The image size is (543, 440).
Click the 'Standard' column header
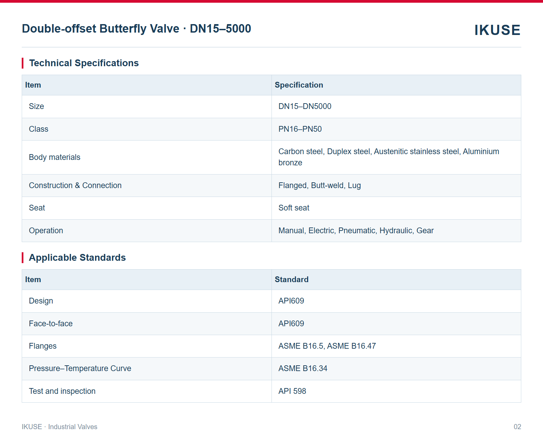point(292,279)
